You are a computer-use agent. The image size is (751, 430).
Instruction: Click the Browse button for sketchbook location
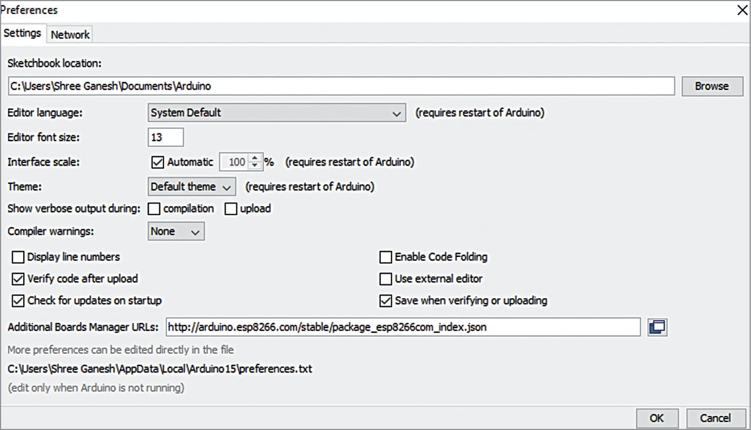pos(712,86)
